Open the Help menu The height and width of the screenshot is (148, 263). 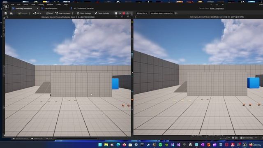pyautogui.click(x=66, y=5)
